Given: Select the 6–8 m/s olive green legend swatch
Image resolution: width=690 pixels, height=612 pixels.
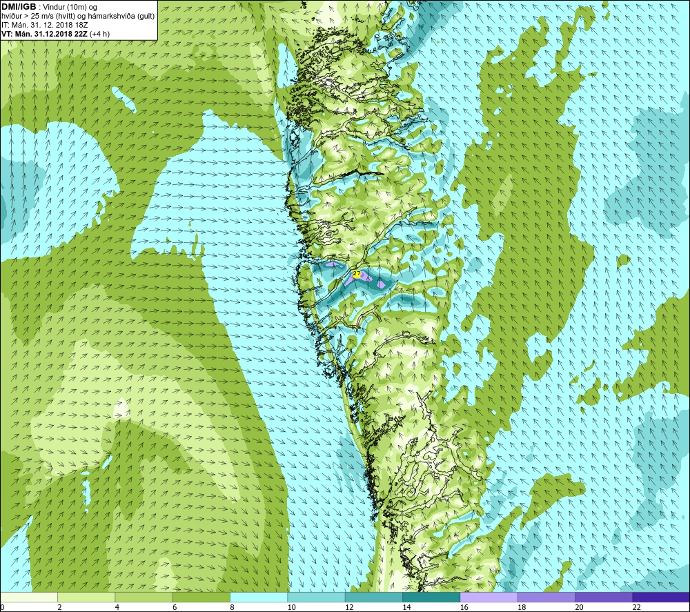Looking at the screenshot, I should [201, 597].
